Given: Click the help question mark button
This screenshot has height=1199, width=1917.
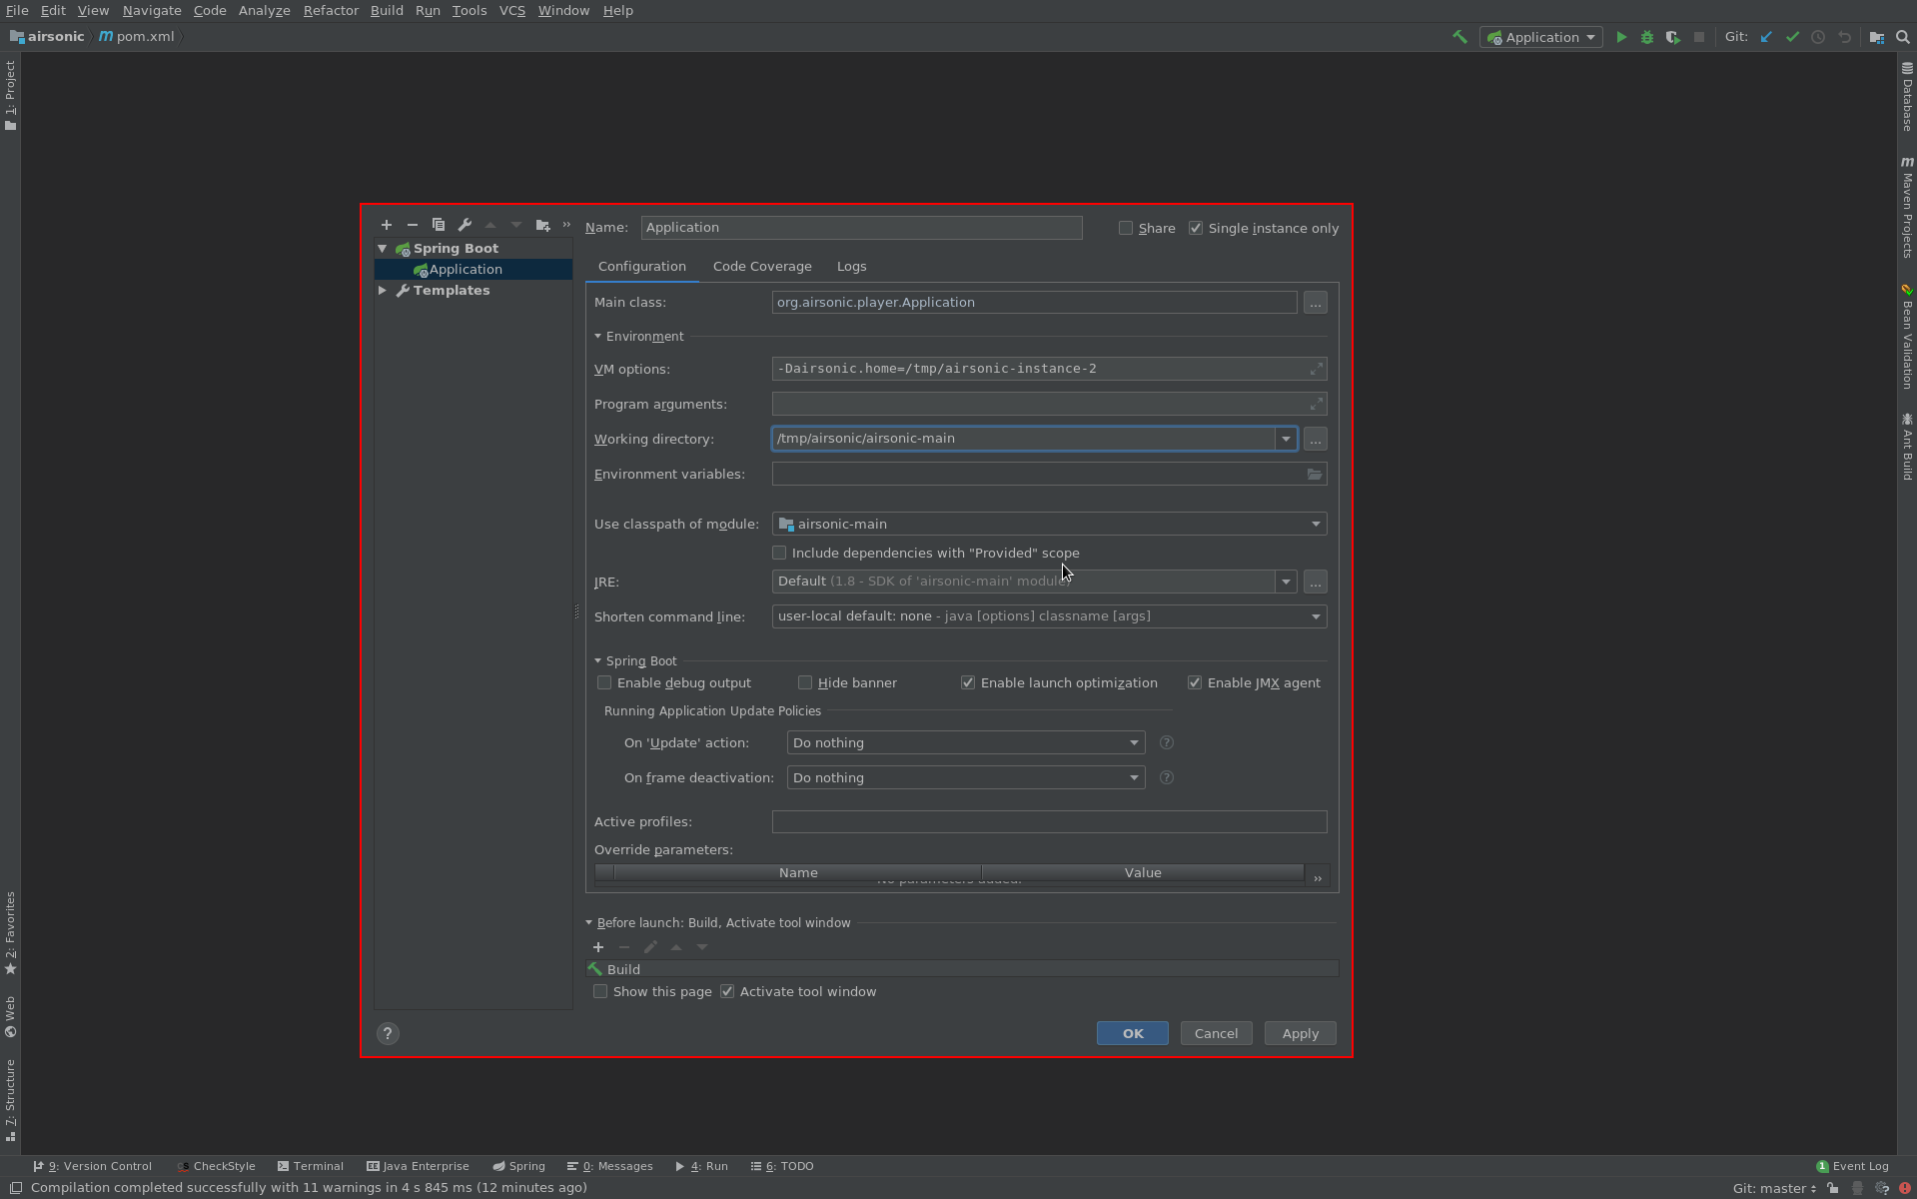Looking at the screenshot, I should pyautogui.click(x=388, y=1034).
